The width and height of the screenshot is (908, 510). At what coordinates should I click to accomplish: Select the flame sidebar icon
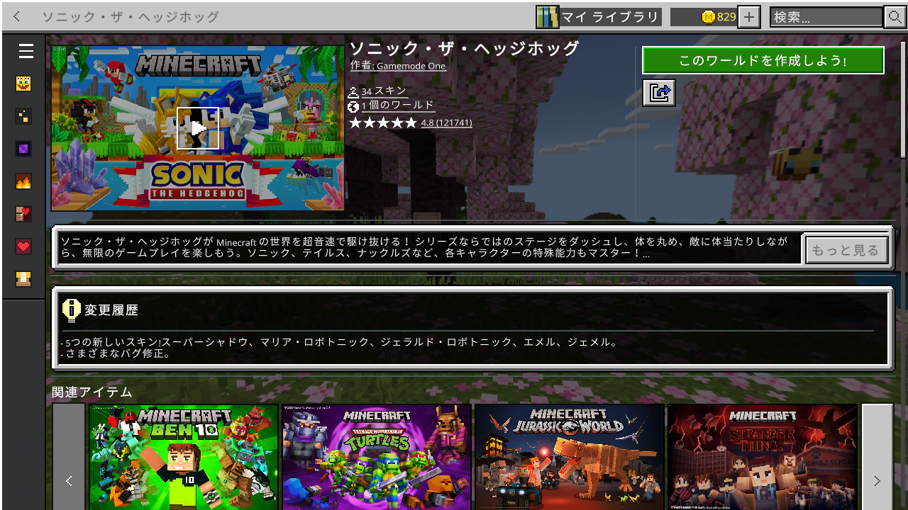click(23, 181)
